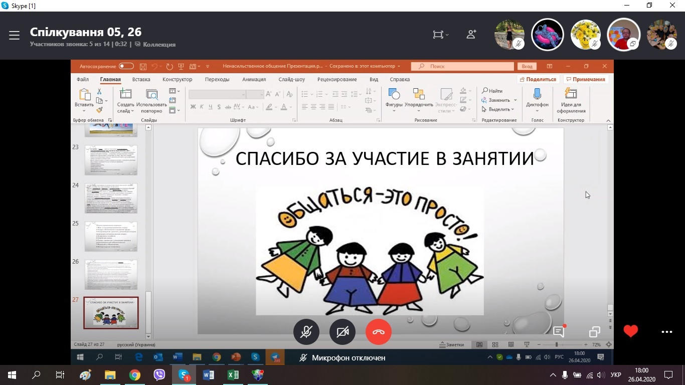Add participant to the Skype call
Viewport: 685px width, 385px height.
coord(471,35)
